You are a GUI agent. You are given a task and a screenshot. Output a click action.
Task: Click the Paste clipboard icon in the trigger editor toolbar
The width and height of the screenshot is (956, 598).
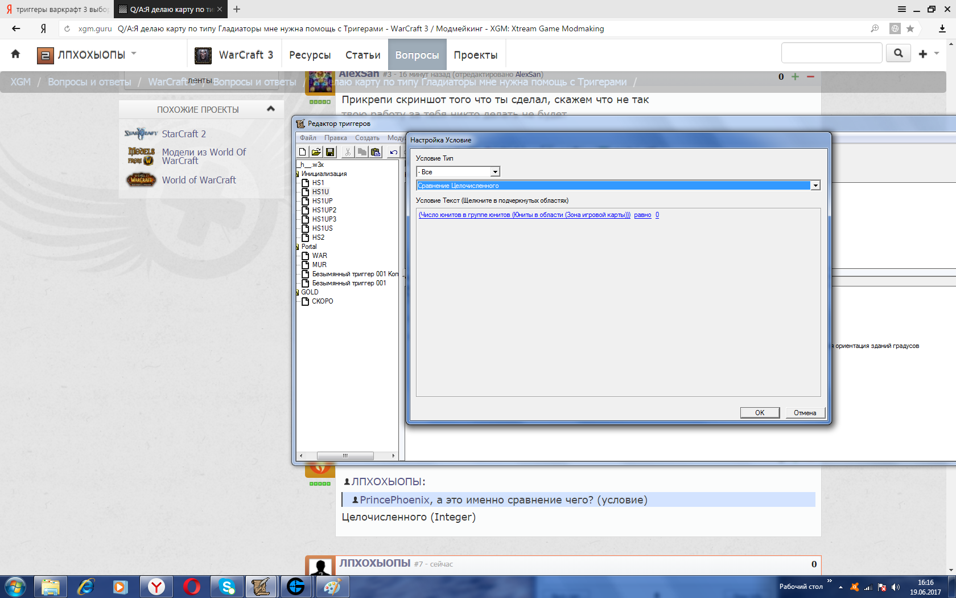coord(376,152)
